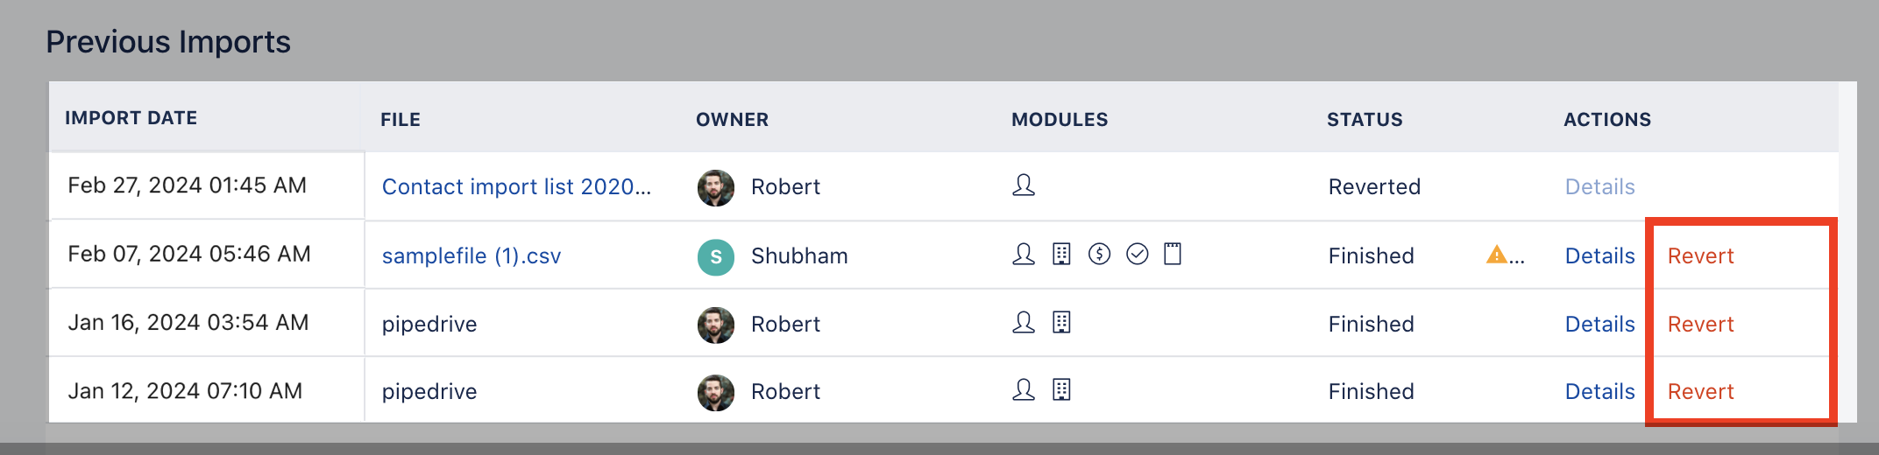Revert the Jan 12 pipedrive import
The height and width of the screenshot is (455, 1879).
tap(1701, 392)
